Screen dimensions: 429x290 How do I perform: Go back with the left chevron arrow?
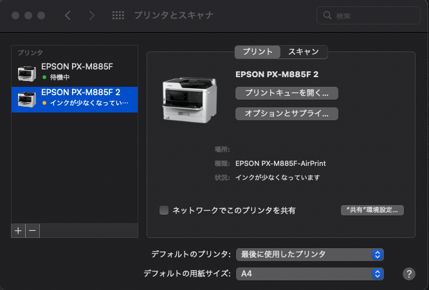point(68,15)
